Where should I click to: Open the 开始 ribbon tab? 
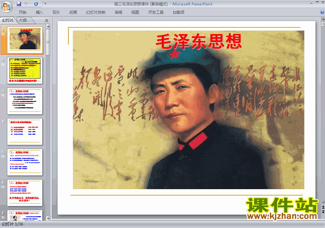click(x=22, y=12)
